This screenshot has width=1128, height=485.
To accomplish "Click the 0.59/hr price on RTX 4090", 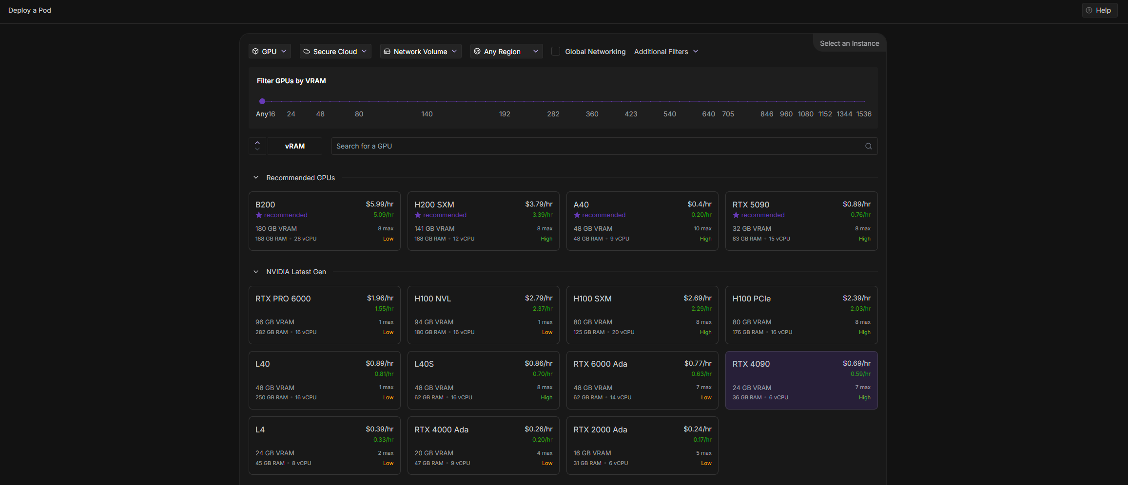I will [860, 374].
